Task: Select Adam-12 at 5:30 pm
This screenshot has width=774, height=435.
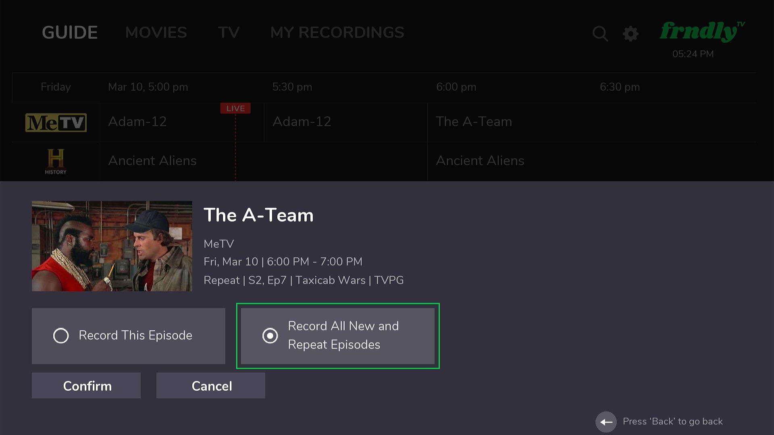Action: tap(302, 122)
